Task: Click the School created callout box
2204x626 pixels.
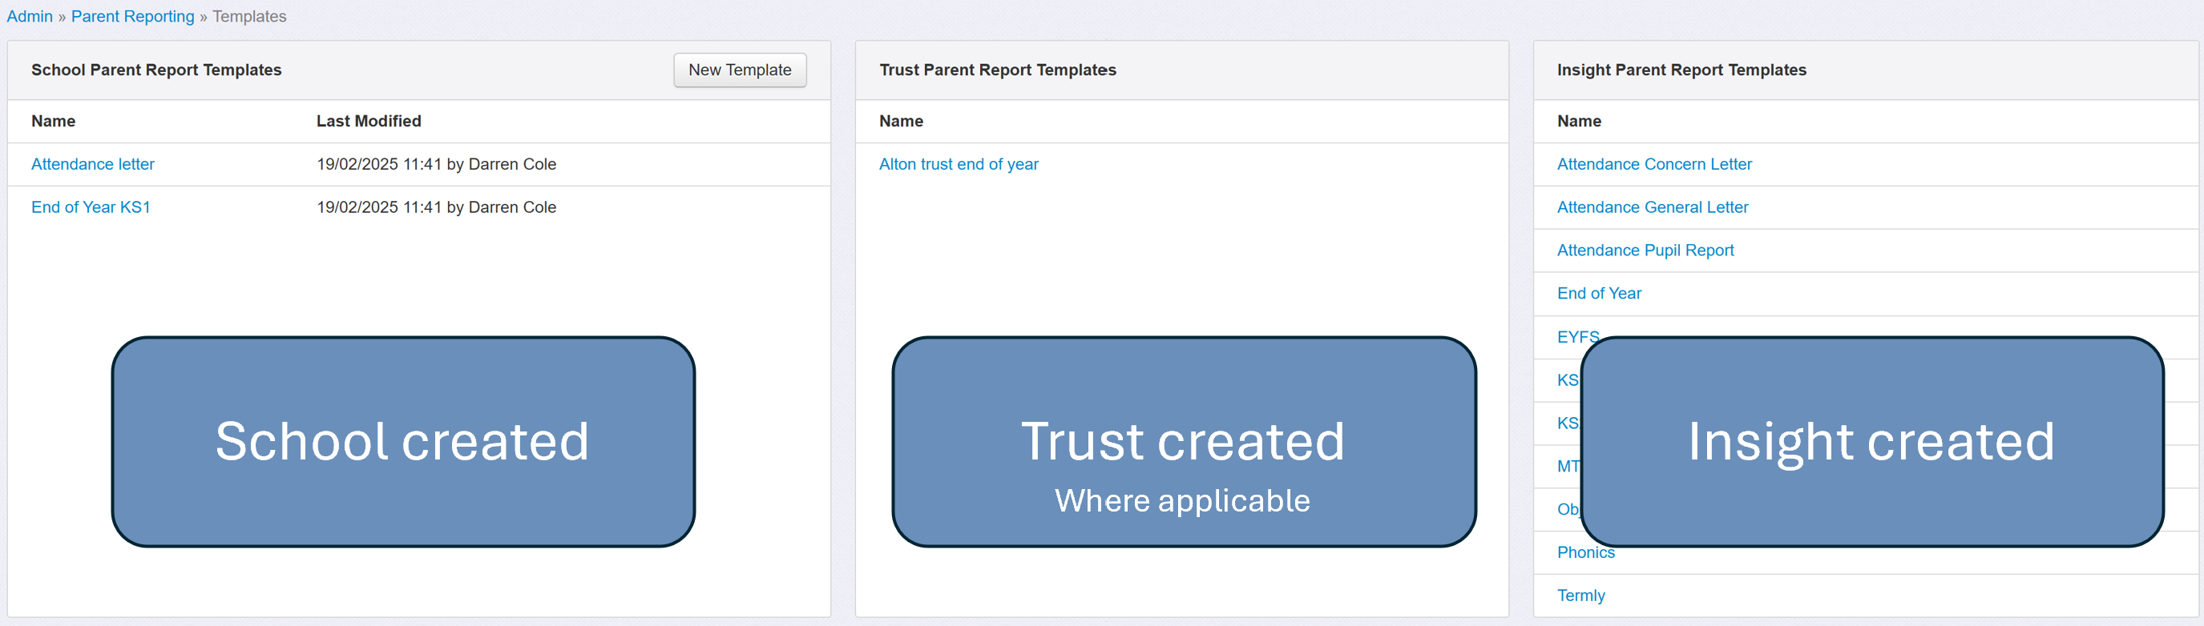Action: [x=403, y=442]
